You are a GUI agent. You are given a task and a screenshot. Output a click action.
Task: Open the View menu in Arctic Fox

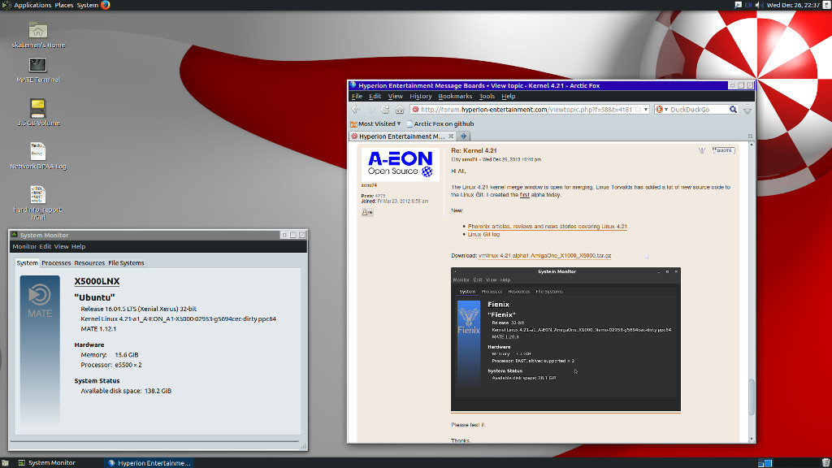tap(396, 96)
